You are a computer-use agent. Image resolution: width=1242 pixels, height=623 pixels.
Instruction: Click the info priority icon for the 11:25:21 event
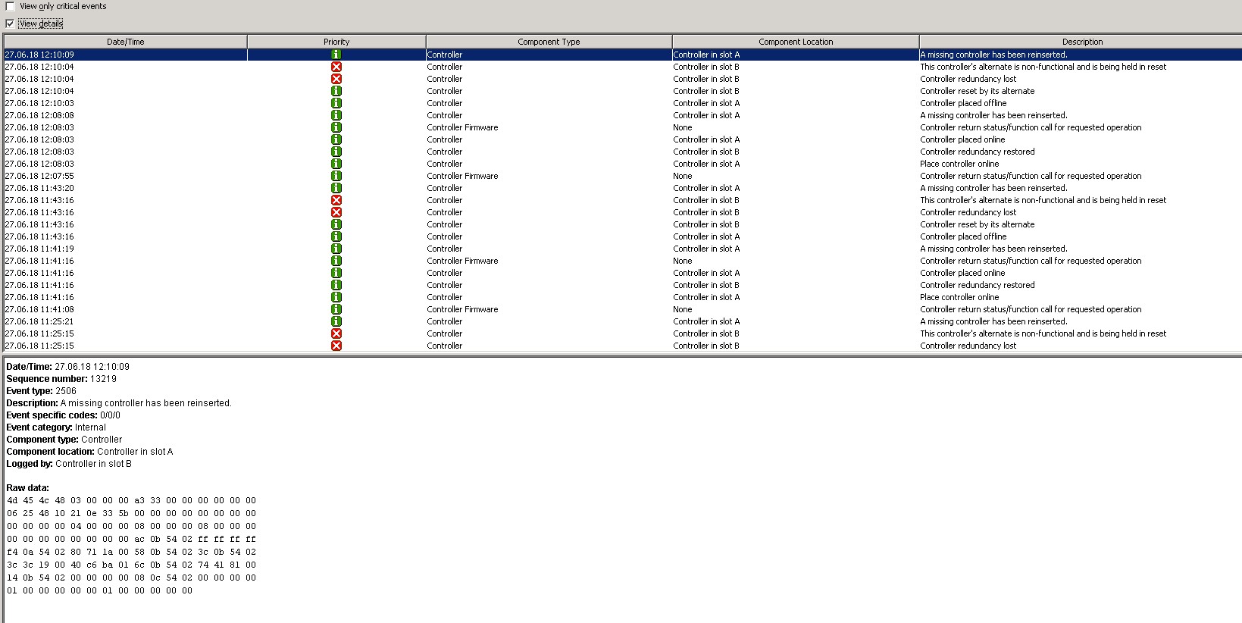point(336,321)
